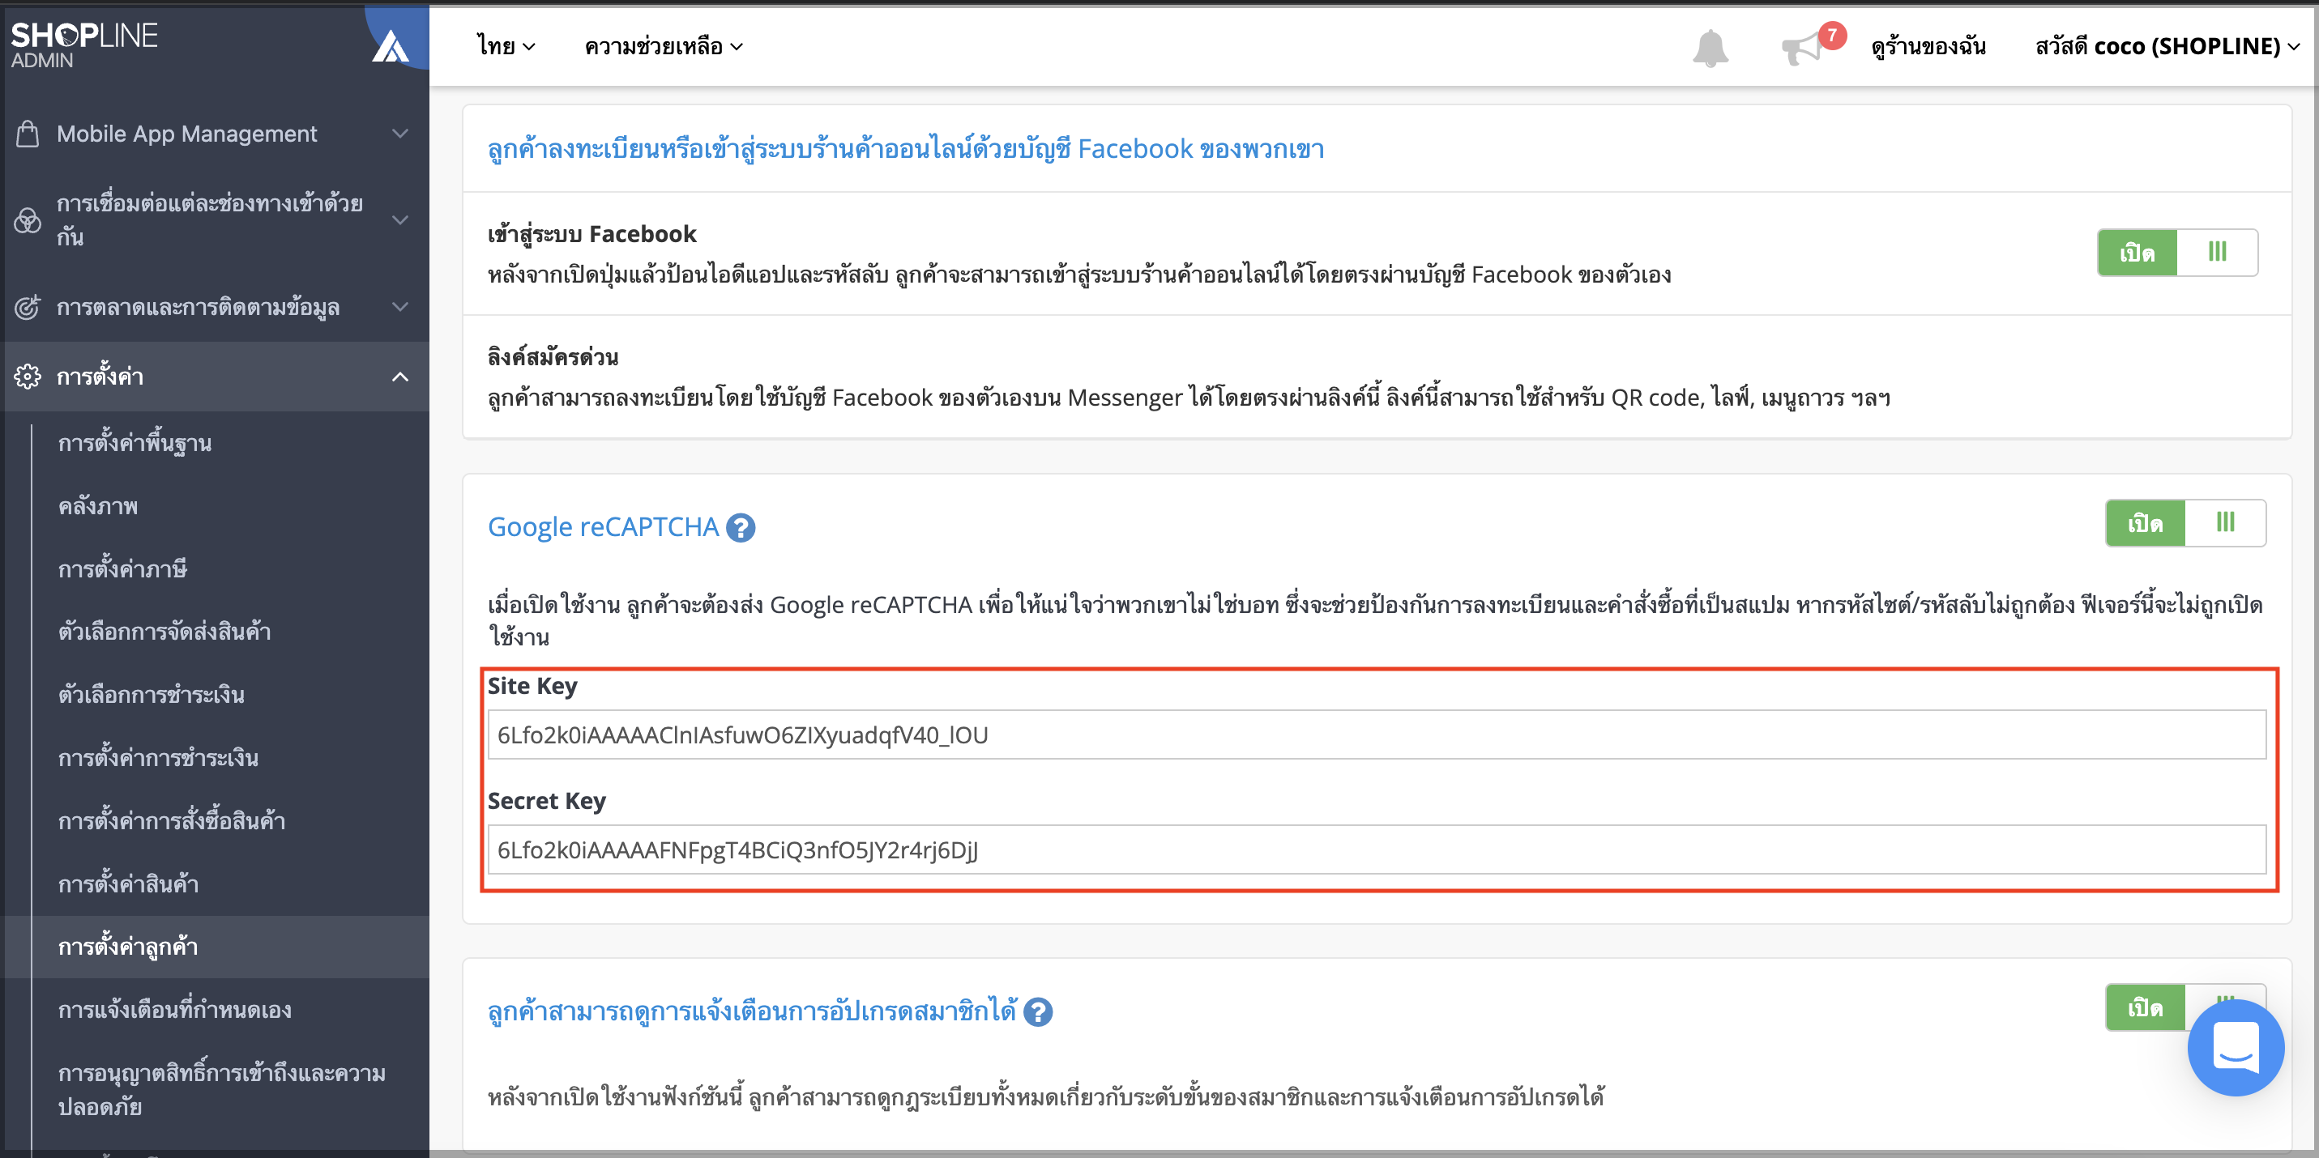Click the เข้าสู่ระบบ Facebook label

[591, 234]
